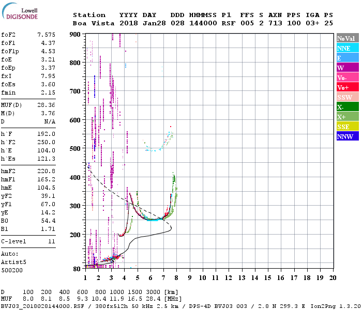Viewport: 362px width, 310px height.
Task: Click the 500200 version number
Action: [12, 271]
